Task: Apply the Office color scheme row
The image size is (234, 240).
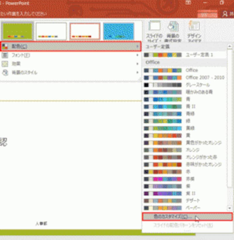Action: [x=185, y=70]
